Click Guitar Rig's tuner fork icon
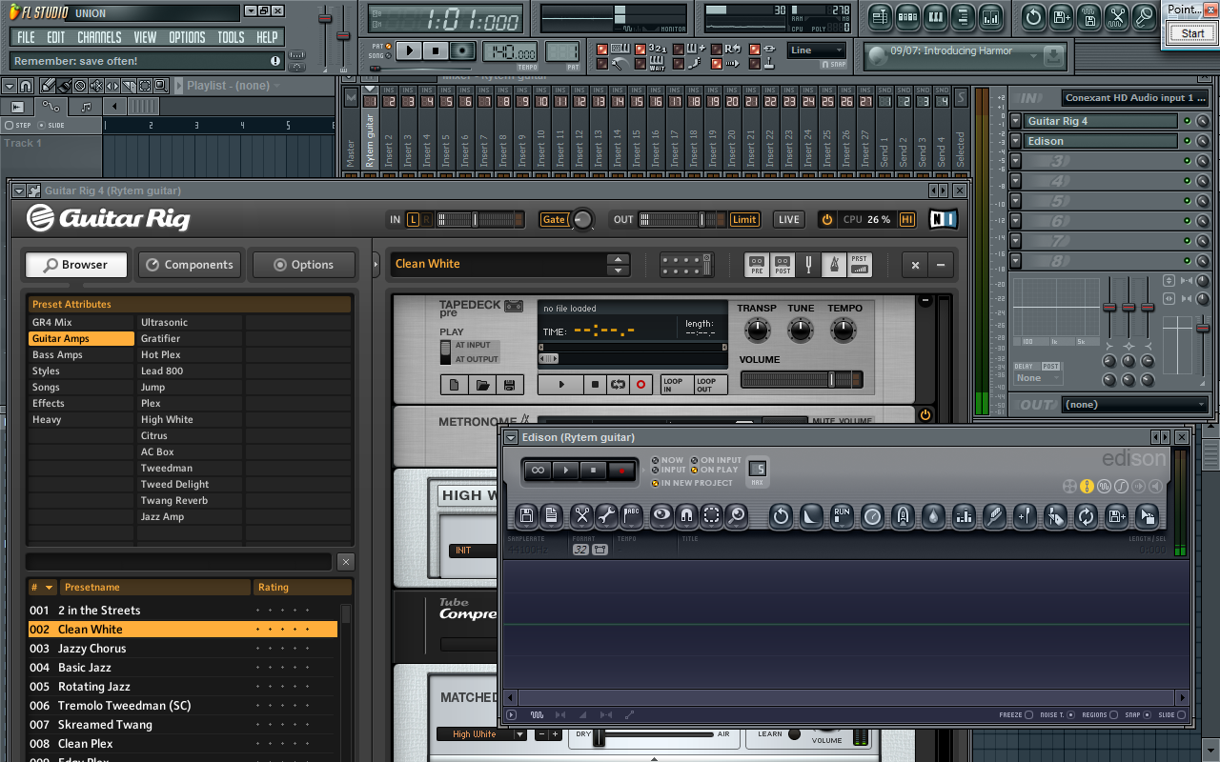The image size is (1220, 762). [x=808, y=265]
